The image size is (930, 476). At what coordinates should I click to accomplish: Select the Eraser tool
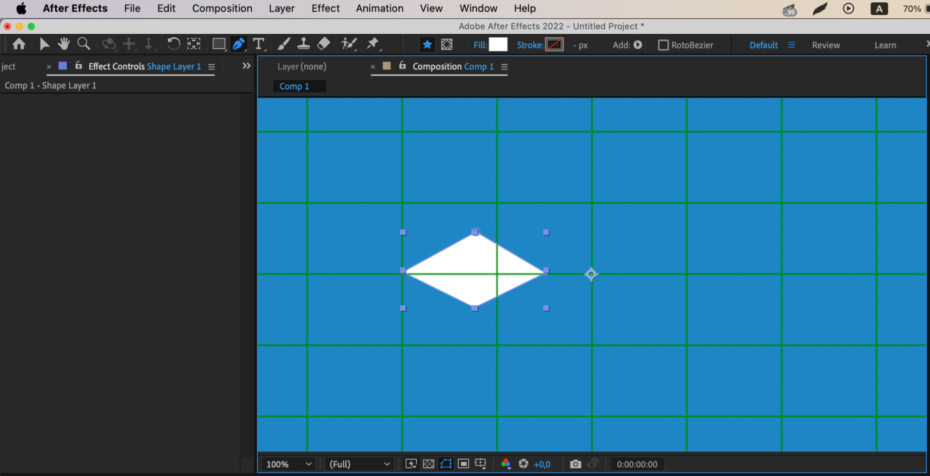(323, 44)
